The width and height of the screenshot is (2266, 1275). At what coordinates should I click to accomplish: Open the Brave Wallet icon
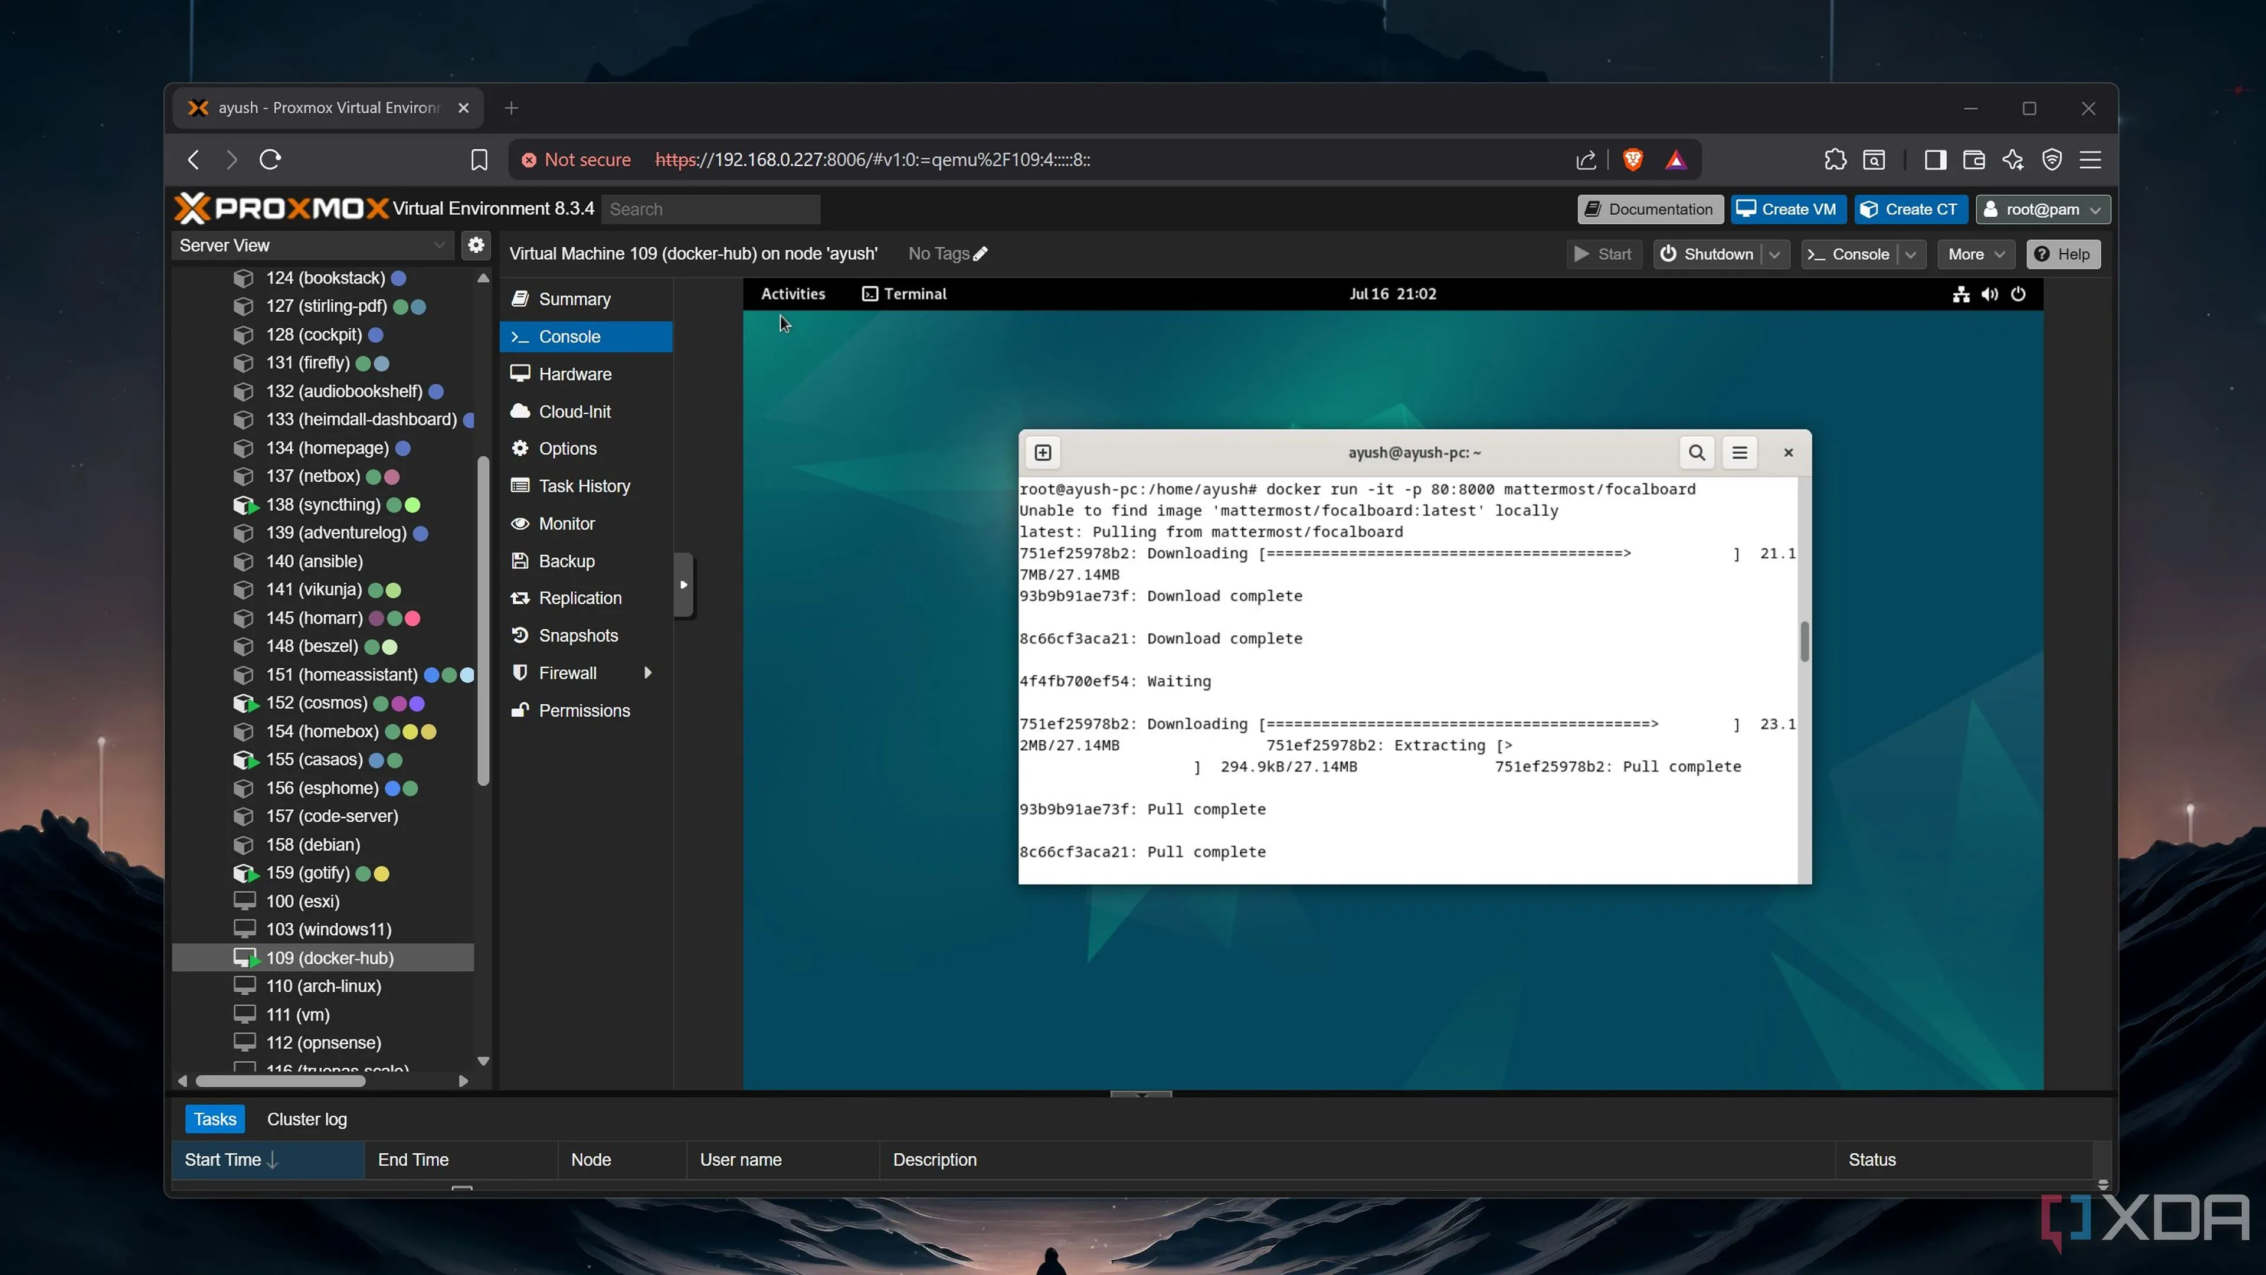(x=1973, y=159)
